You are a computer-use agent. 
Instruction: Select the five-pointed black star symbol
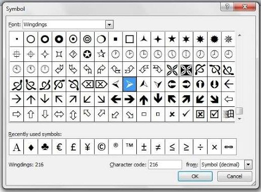click(172, 39)
